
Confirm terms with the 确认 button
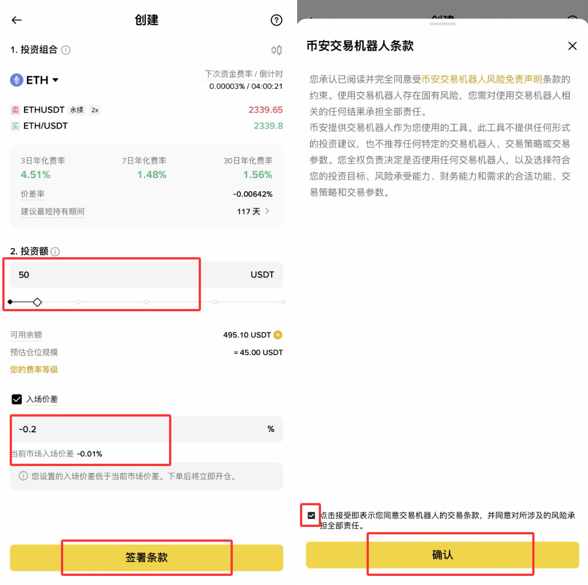450,553
